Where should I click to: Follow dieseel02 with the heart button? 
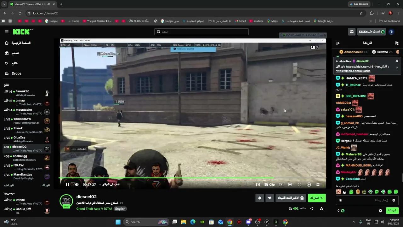(270, 198)
